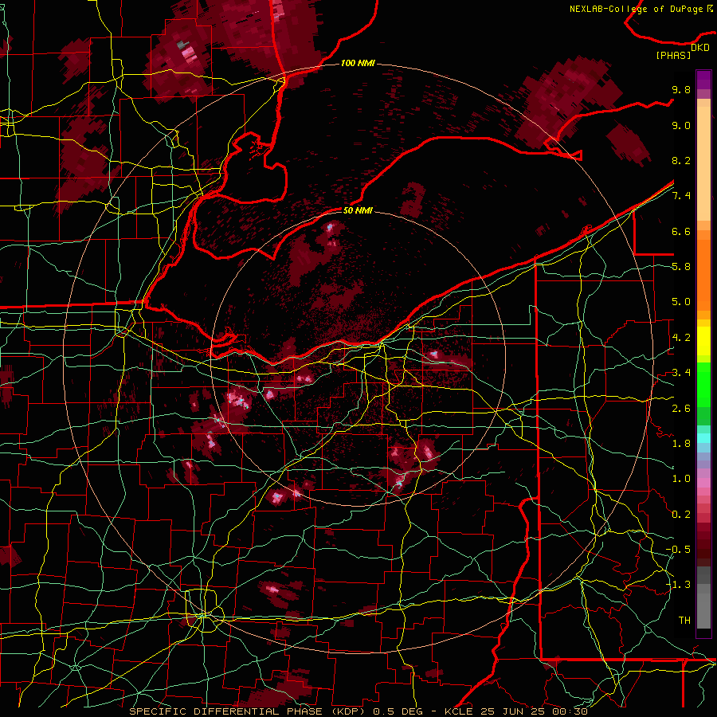Click the cyan segment of the color bar
Viewport: 717px width, 717px height.
tap(703, 438)
